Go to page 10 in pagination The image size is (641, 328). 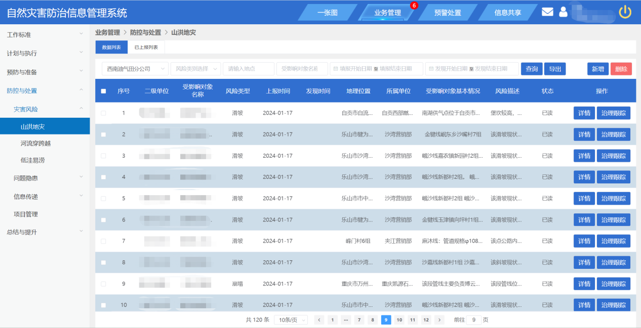click(399, 320)
